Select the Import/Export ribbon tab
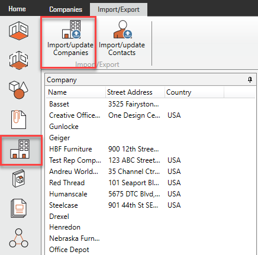258x255 pixels. [x=118, y=9]
